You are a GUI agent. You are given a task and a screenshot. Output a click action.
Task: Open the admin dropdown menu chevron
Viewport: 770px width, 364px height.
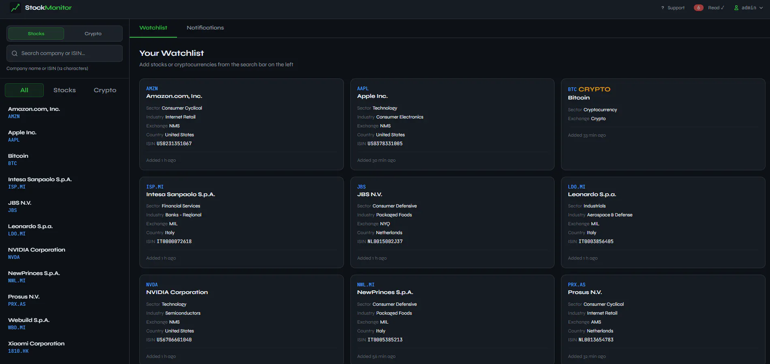761,8
